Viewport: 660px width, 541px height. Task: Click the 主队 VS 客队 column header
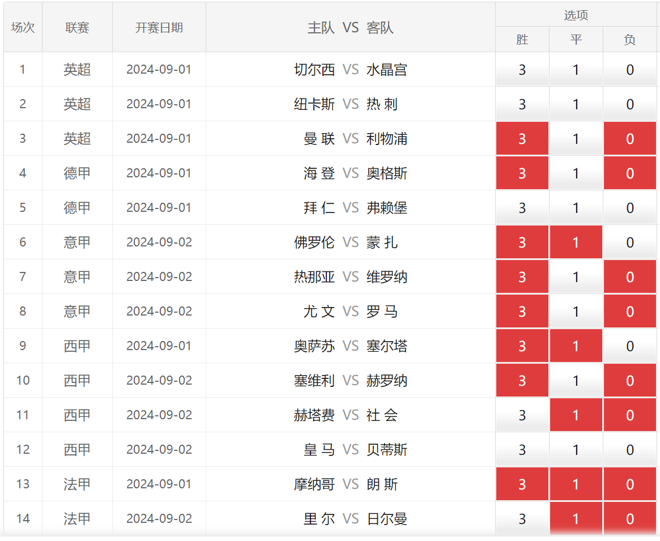tap(350, 27)
